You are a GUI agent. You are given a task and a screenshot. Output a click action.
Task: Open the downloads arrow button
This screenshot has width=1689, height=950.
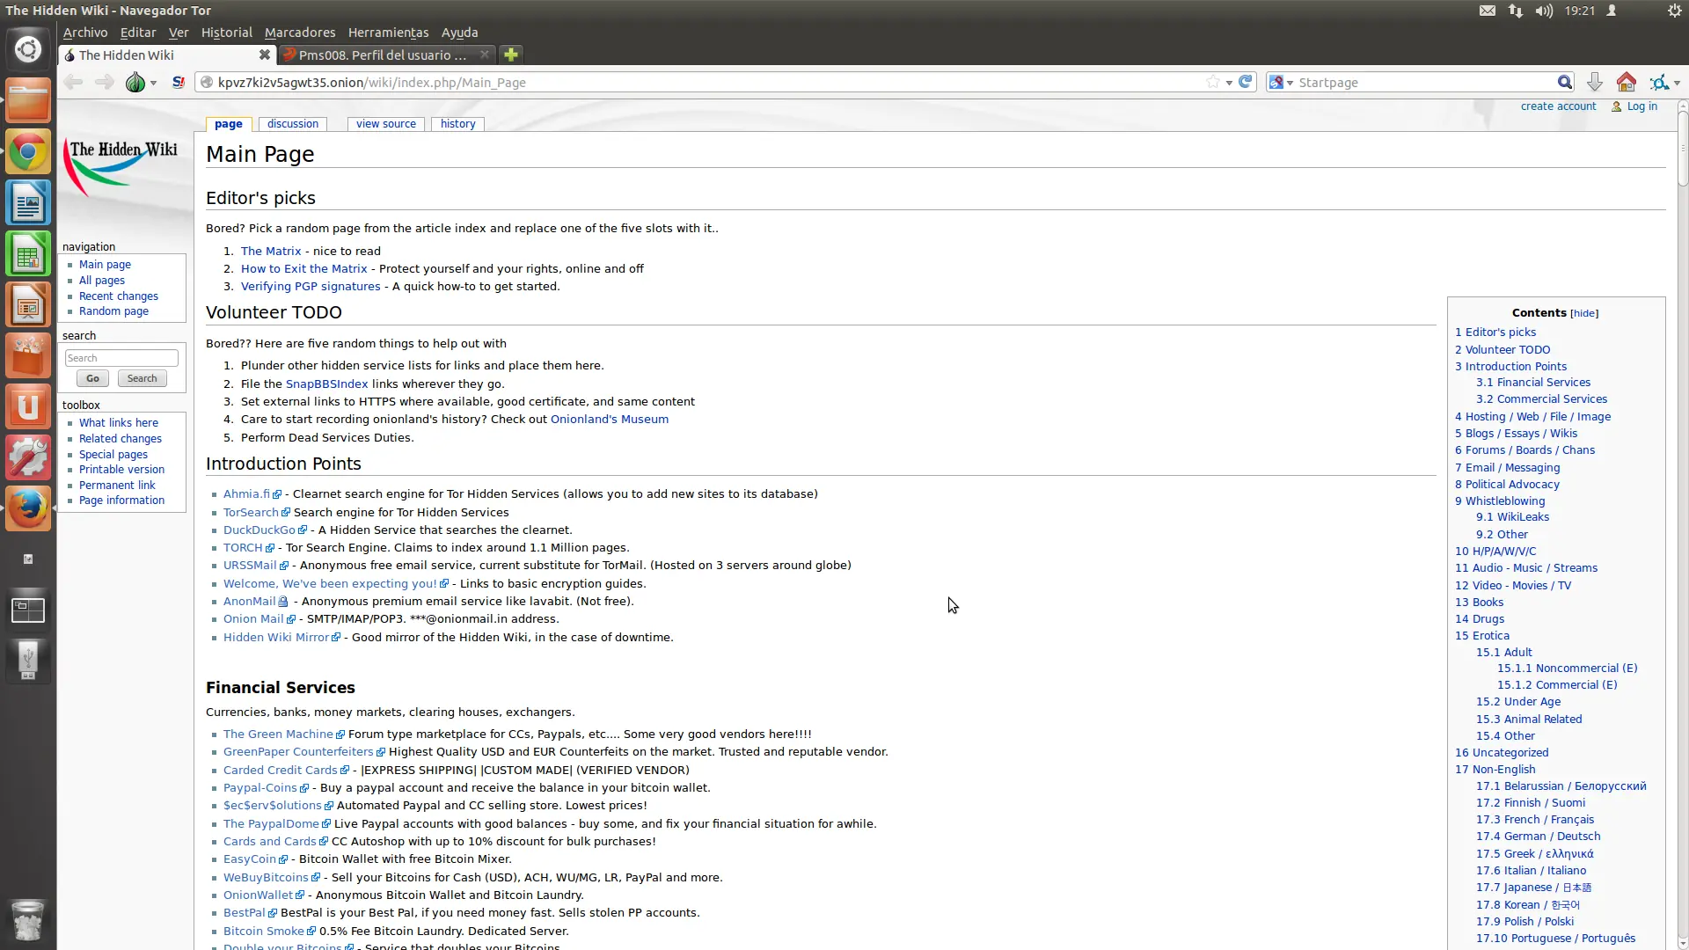coord(1594,82)
